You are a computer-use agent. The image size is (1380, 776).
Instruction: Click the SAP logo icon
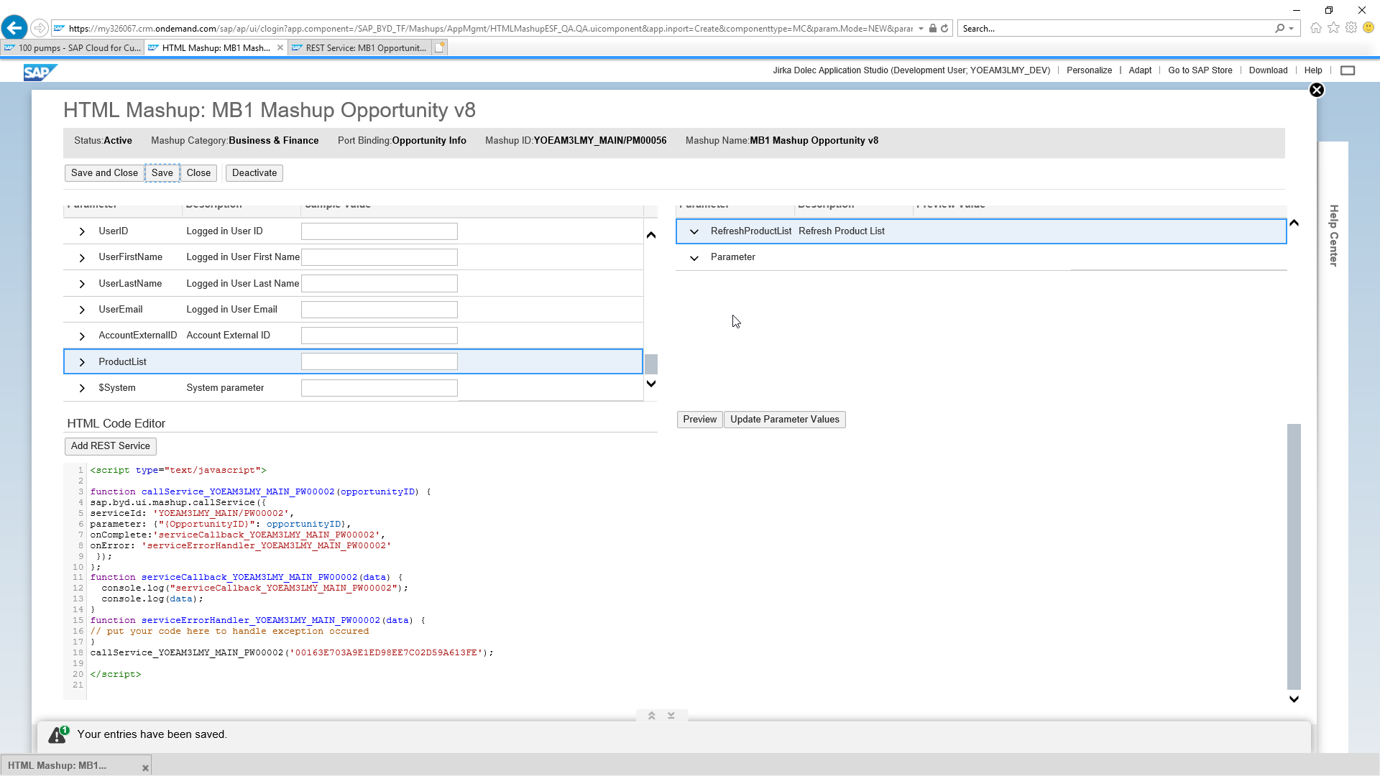39,72
